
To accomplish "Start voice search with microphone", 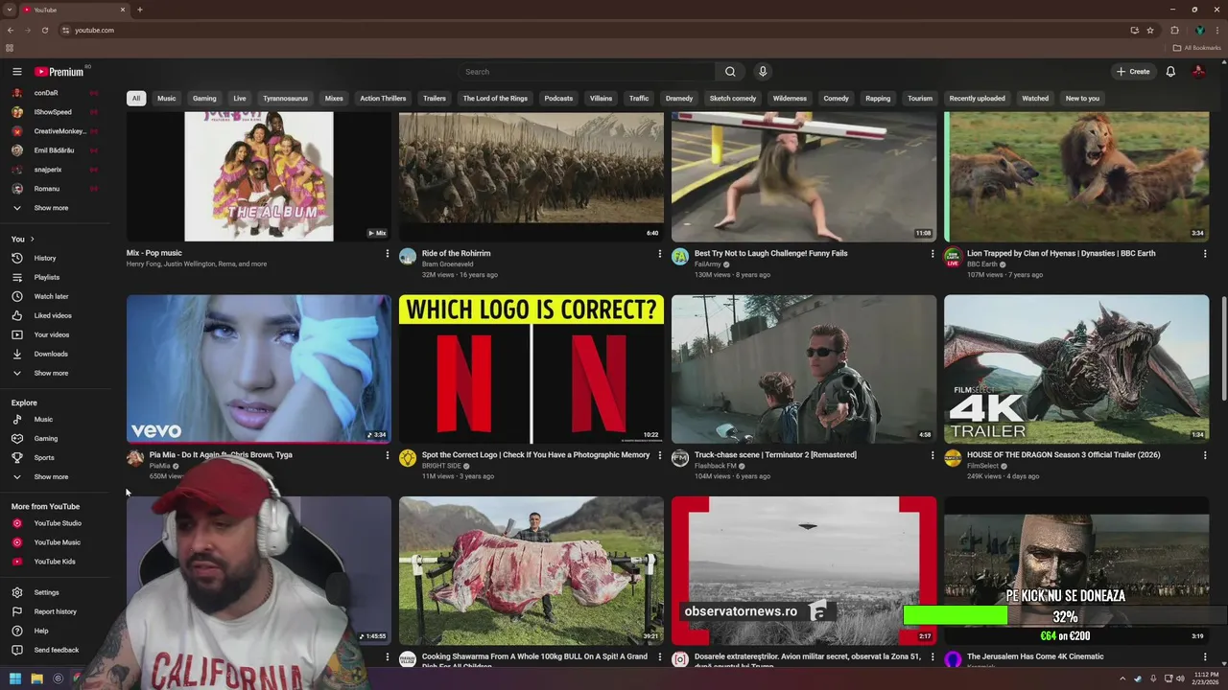I will 763,72.
